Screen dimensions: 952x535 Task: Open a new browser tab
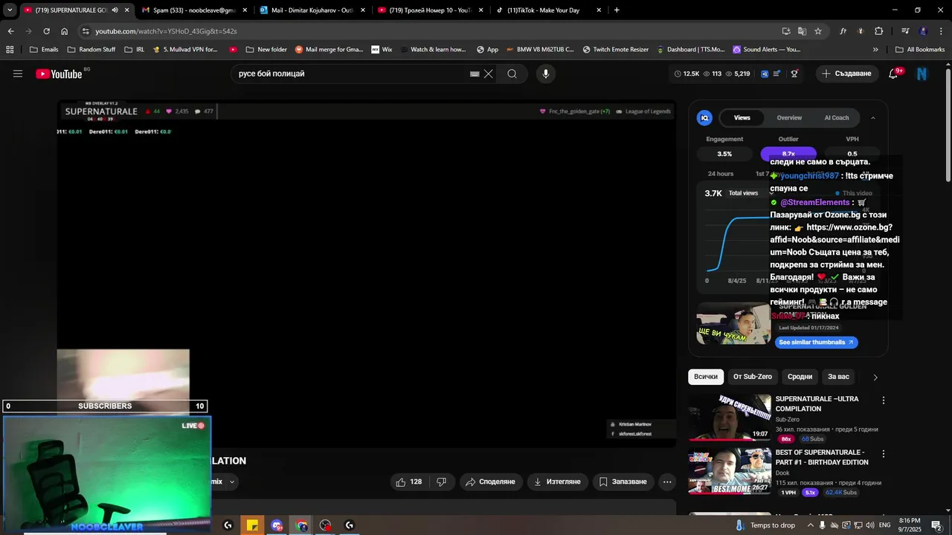coord(617,10)
